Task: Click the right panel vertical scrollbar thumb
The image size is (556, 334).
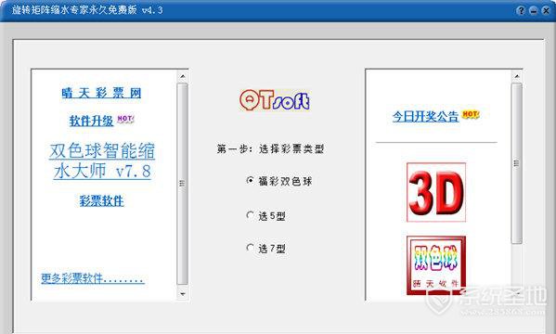Action: click(517, 163)
